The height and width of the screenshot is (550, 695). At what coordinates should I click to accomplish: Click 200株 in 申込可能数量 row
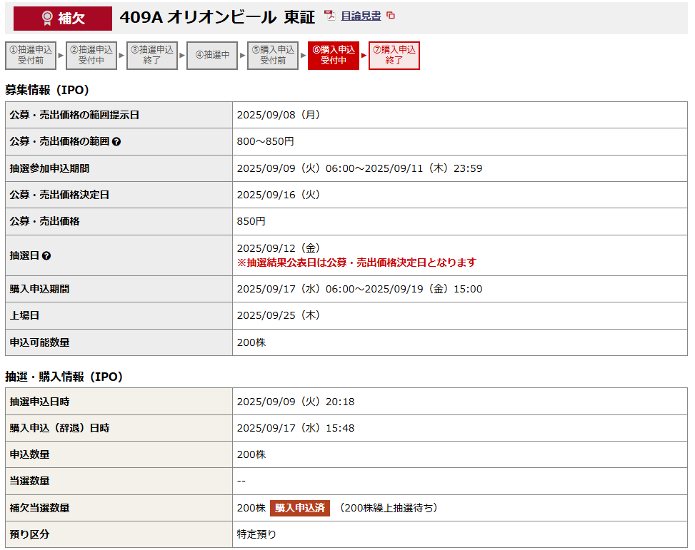point(251,342)
